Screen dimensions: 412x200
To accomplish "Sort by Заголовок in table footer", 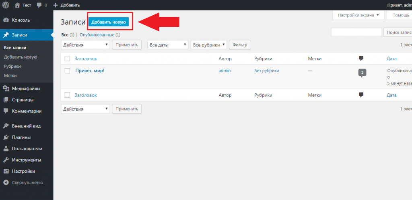I will (86, 95).
